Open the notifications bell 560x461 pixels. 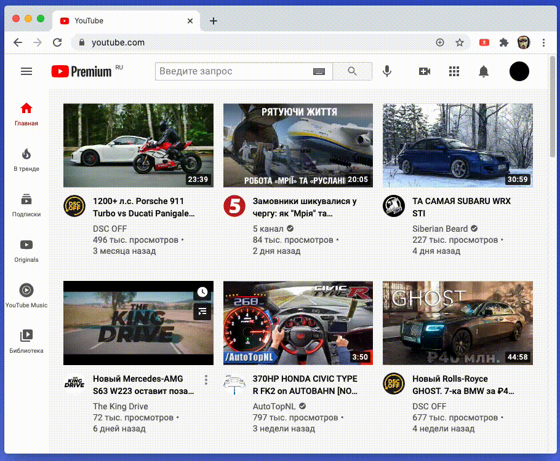[484, 71]
